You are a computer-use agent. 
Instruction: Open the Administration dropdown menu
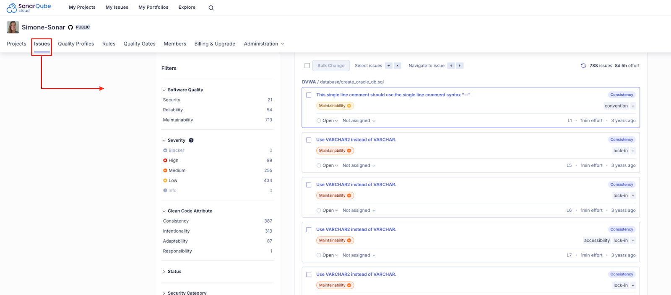pos(264,44)
